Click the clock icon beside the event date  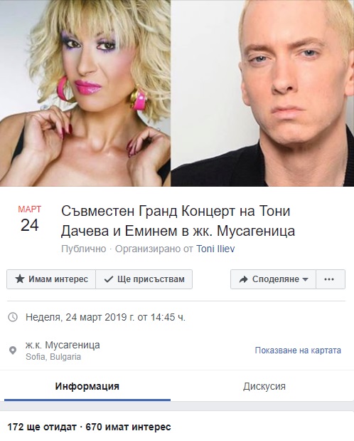[x=13, y=317]
